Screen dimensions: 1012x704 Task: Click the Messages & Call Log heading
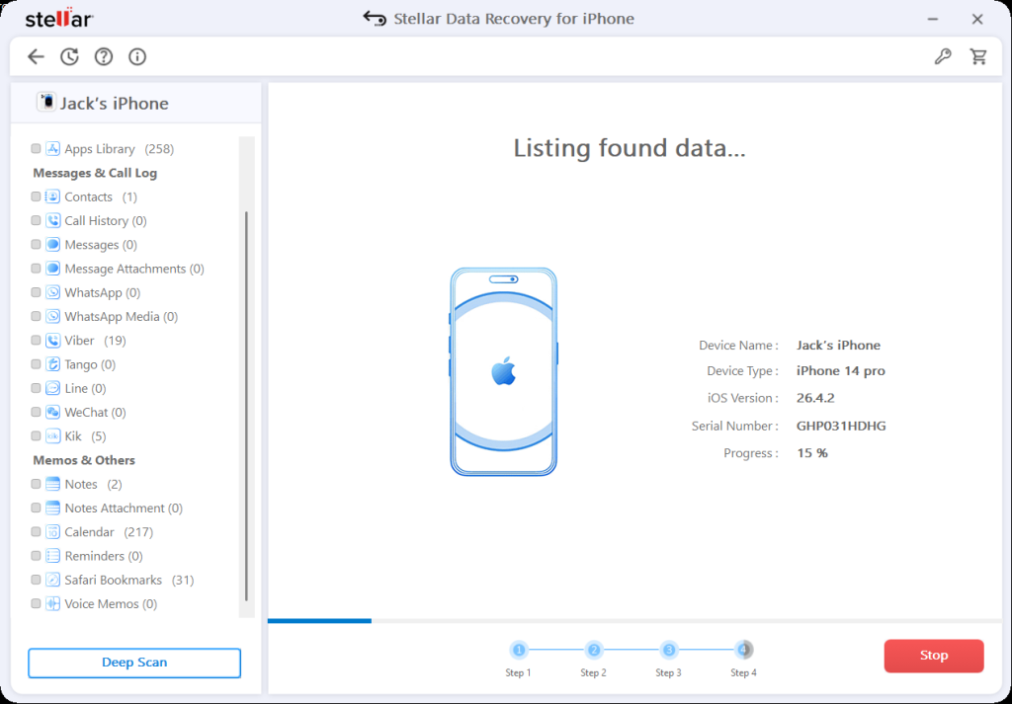pos(95,173)
